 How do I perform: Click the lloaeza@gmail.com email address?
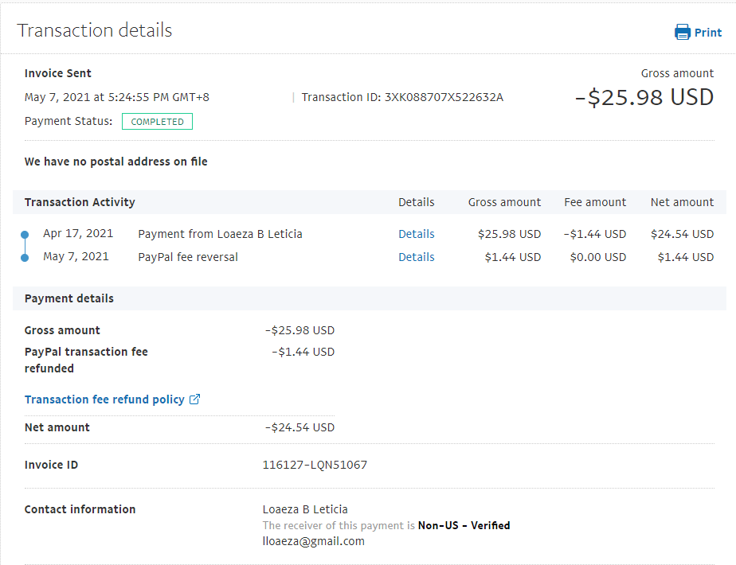pyautogui.click(x=313, y=541)
